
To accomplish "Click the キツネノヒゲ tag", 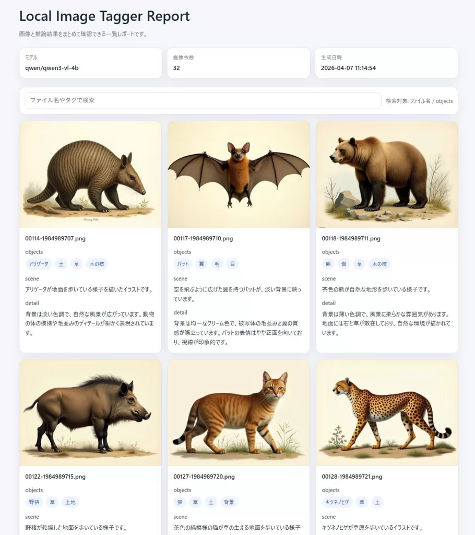I will click(x=337, y=502).
